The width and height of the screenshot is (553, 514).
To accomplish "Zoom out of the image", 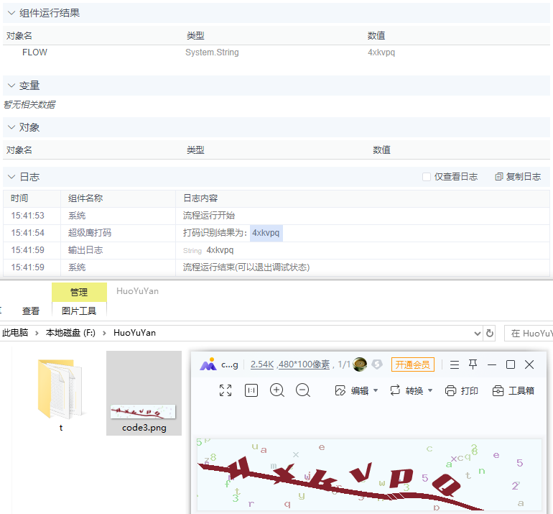I will pyautogui.click(x=303, y=390).
